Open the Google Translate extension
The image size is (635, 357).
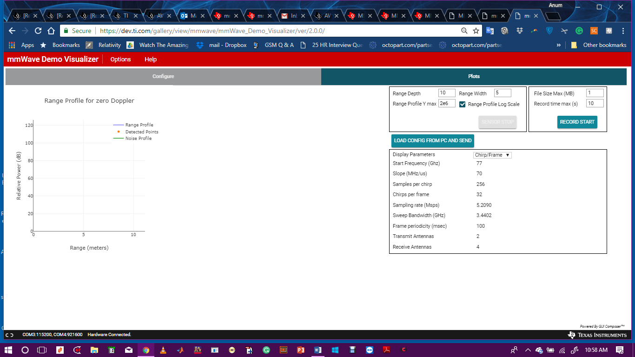coord(490,31)
